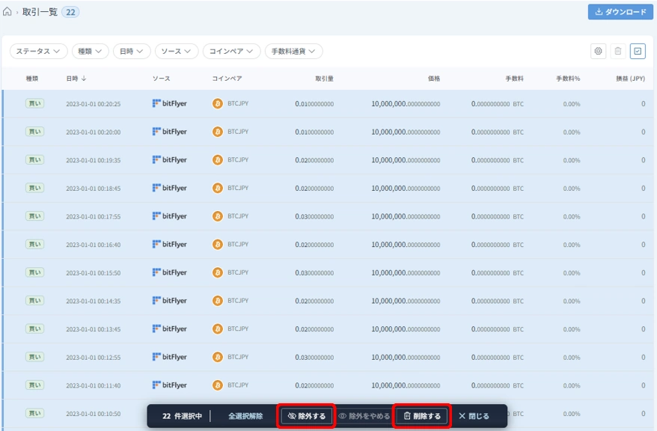Select date 2023-01-01 00:10:50
The height and width of the screenshot is (431, 657).
tap(93, 414)
